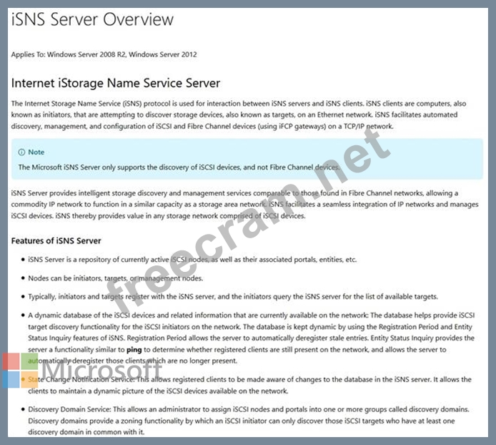Click the "iSNS Server Overview" page title
This screenshot has height=445, width=496.
[x=92, y=19]
